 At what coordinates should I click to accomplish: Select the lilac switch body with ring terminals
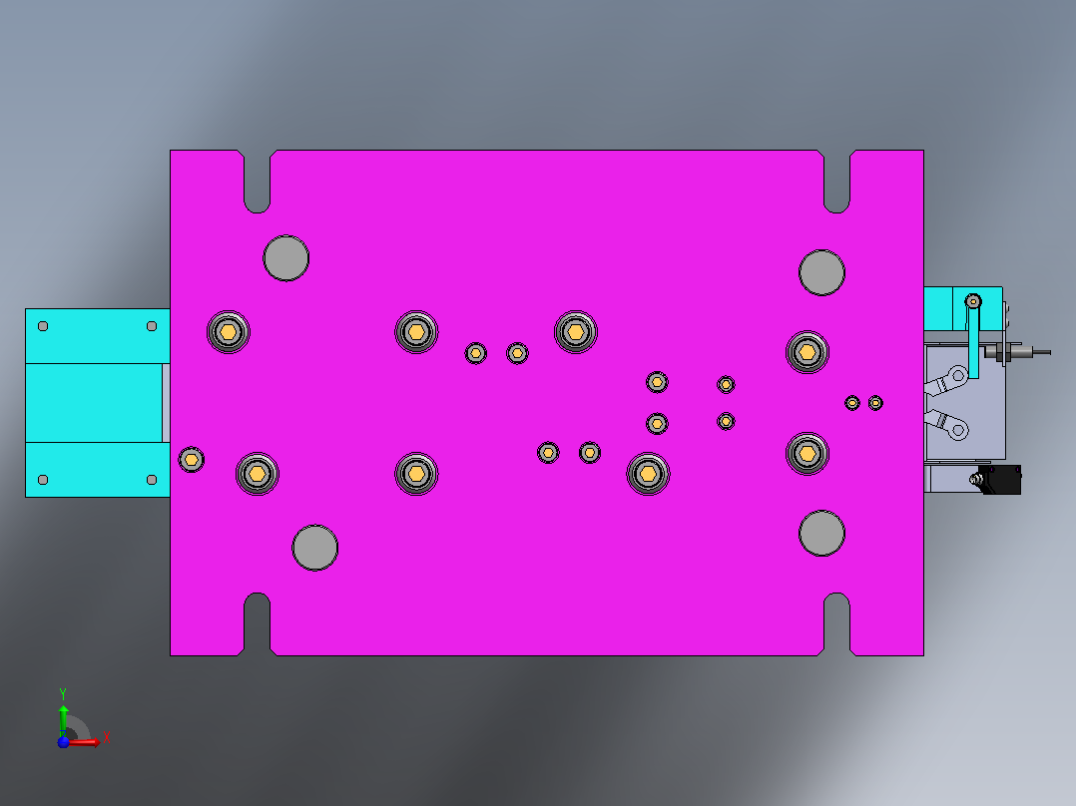(965, 403)
